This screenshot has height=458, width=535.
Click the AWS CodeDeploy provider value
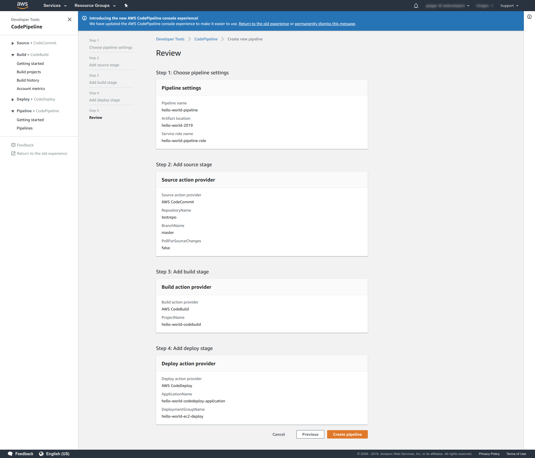[x=177, y=386]
